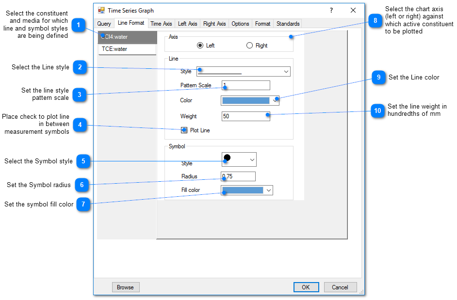Switch to the Time Axis tab

coord(161,24)
